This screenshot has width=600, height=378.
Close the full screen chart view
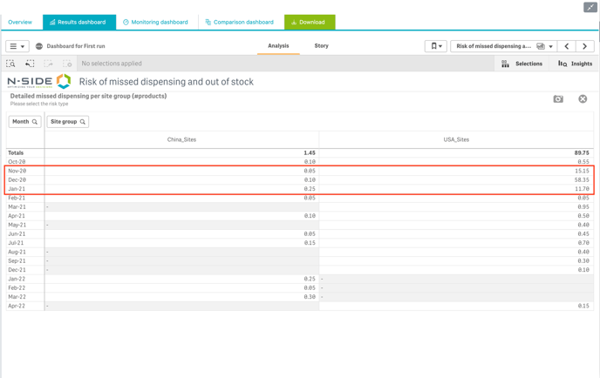coord(583,99)
